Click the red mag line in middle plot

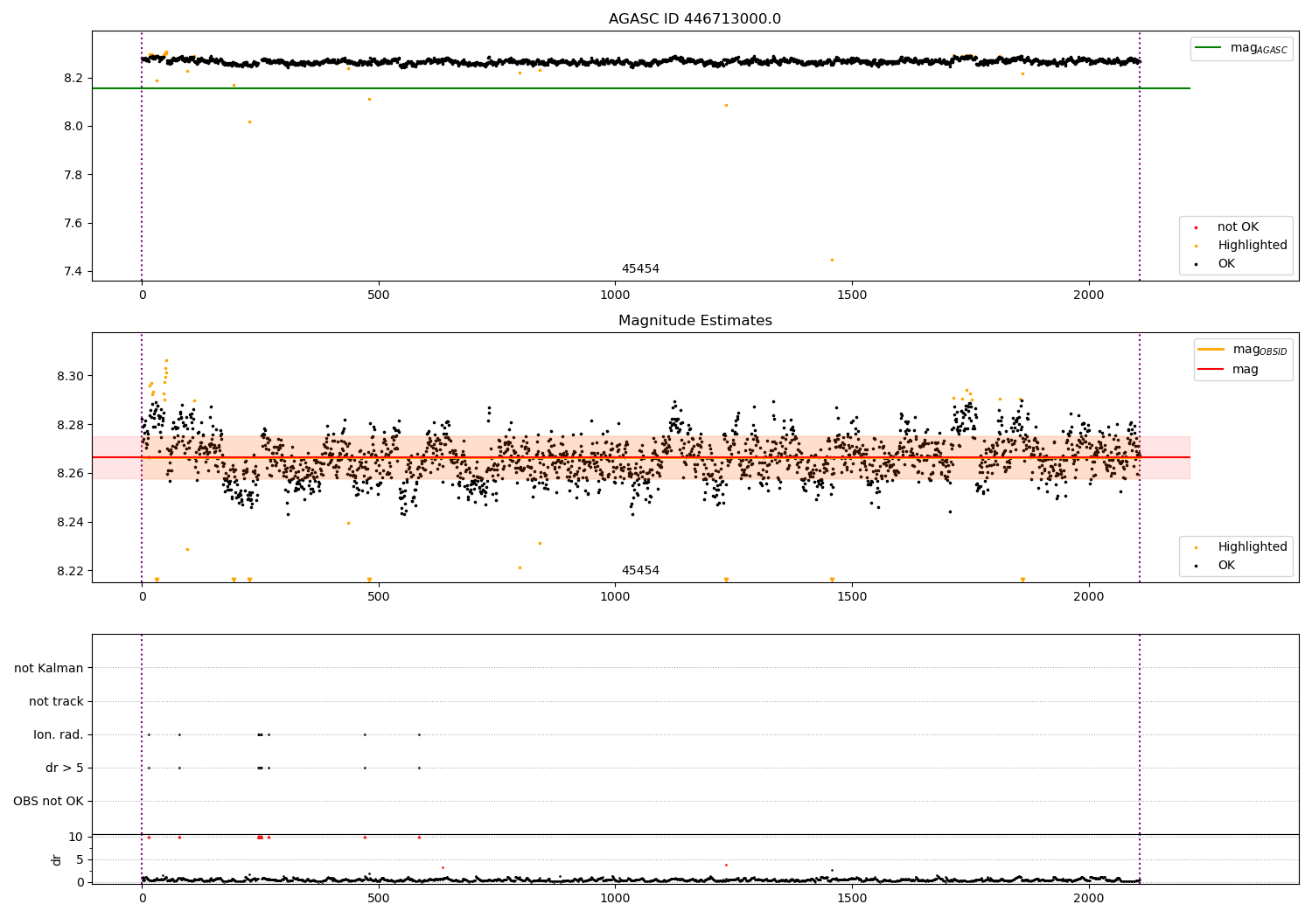(640, 457)
